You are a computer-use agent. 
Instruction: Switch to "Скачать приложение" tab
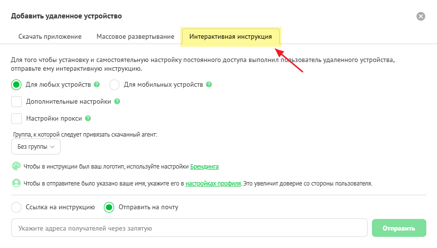tap(50, 36)
